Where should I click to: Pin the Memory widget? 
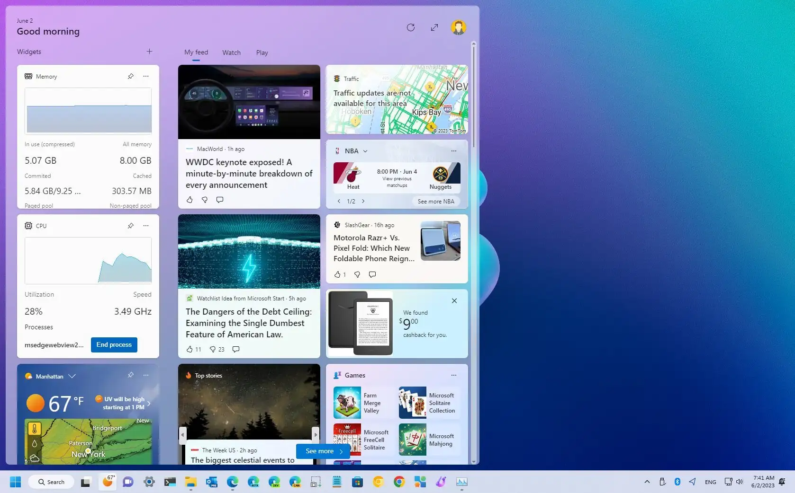point(130,76)
